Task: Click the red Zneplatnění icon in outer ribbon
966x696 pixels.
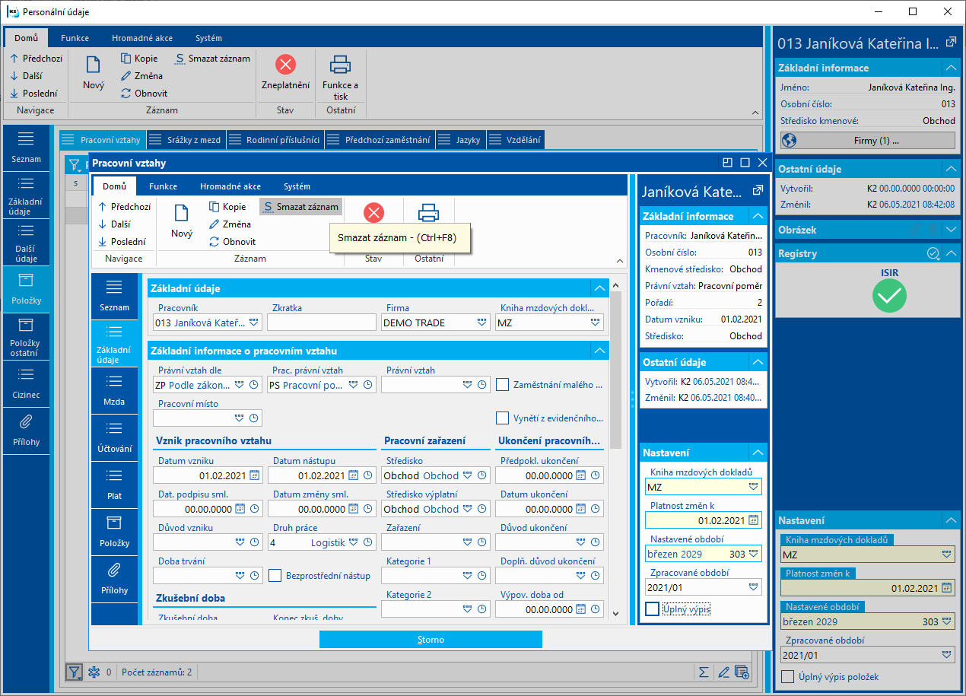Action: [x=285, y=65]
